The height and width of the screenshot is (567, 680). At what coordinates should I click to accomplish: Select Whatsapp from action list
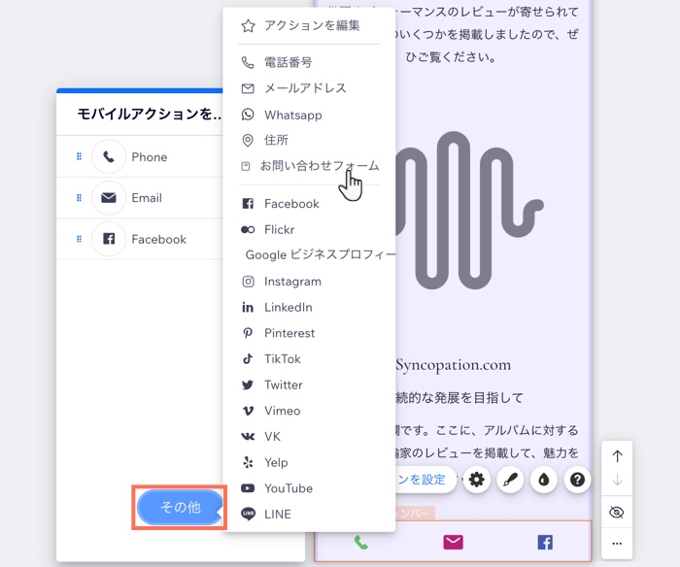pyautogui.click(x=292, y=115)
